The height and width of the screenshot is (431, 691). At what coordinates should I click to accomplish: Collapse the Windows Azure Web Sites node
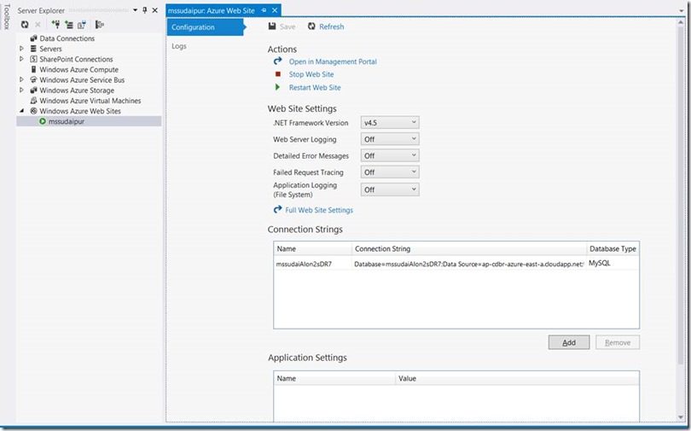pyautogui.click(x=21, y=111)
